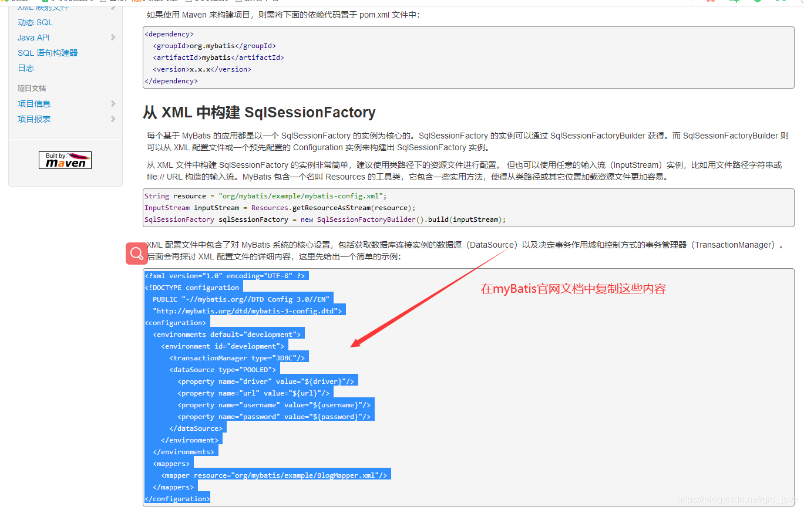
Task: Click the property name="driver" line
Action: 267,381
